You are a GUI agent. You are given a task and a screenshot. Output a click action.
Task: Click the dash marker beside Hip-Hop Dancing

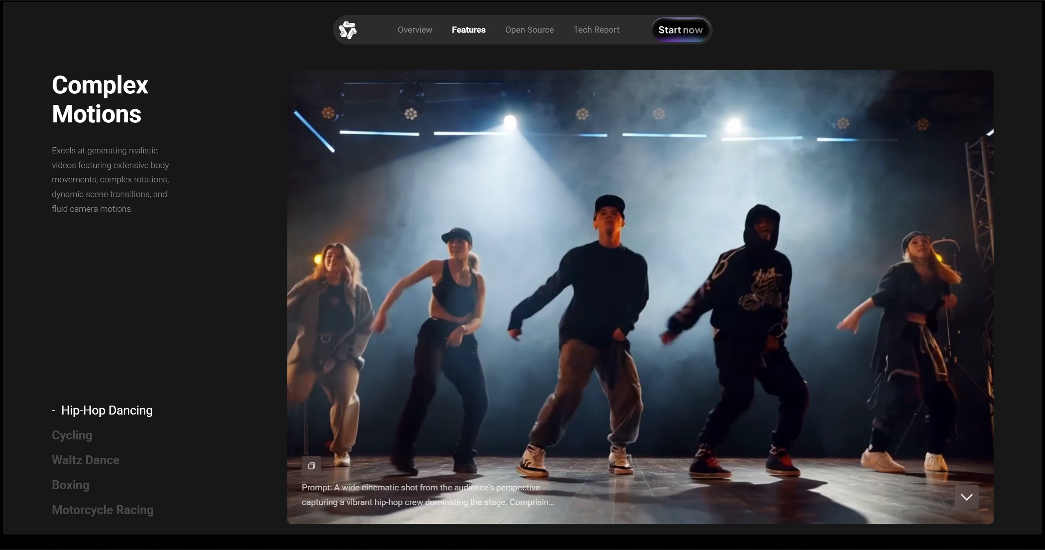coord(53,410)
